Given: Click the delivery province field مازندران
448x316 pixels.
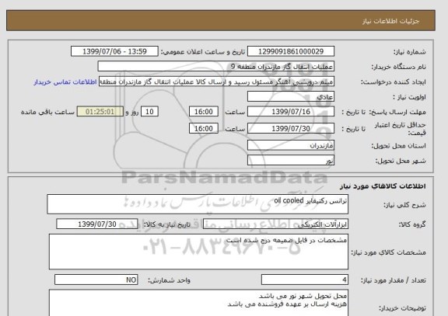Looking at the screenshot, I should point(291,145).
